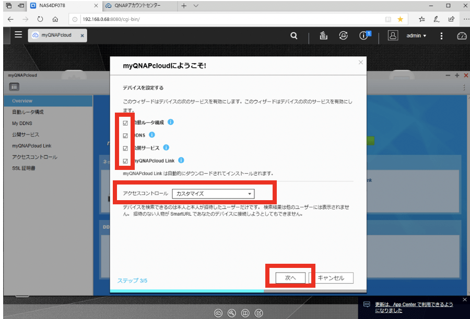The width and height of the screenshot is (470, 319).
Task: Click fourth round icon at desktop bottom
Action: [258, 313]
